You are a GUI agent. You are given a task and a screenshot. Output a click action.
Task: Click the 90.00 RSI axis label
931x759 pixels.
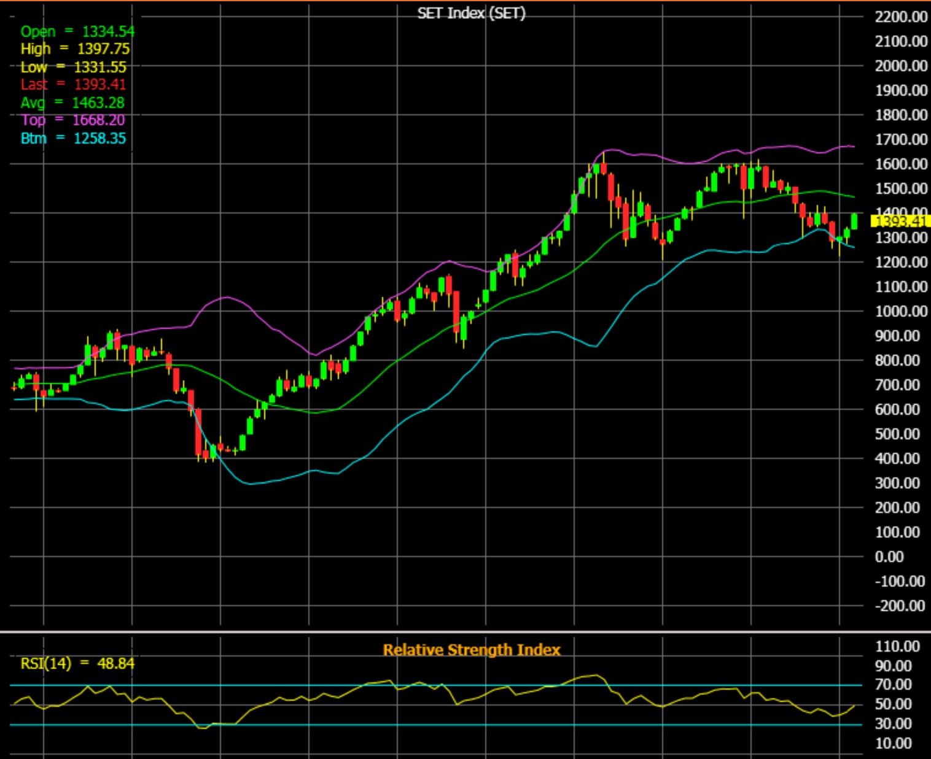pos(894,666)
